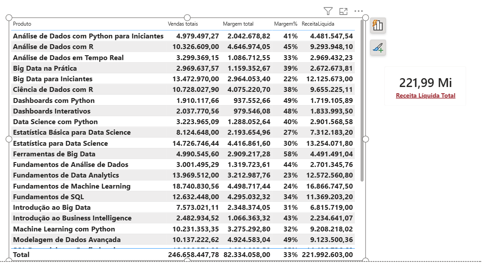
Task: Select the top-center resize handle of table
Action: click(187, 18)
